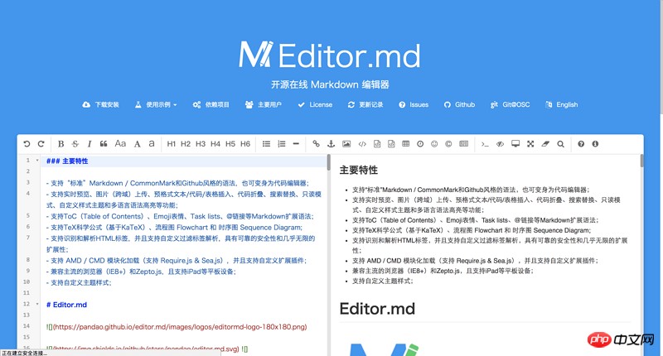Open the 更新记录 changelog menu item

click(x=365, y=104)
